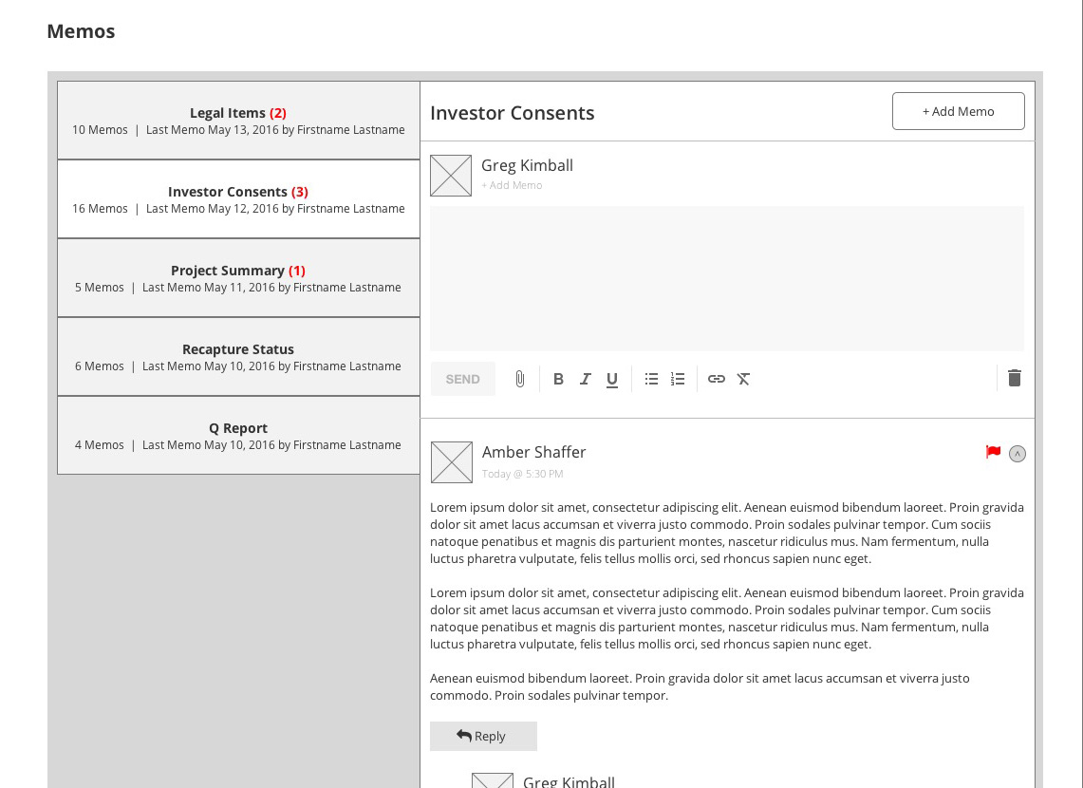Click the 'Today @ 5:30 PM' timestamp
The width and height of the screenshot is (1083, 788).
[x=522, y=474]
